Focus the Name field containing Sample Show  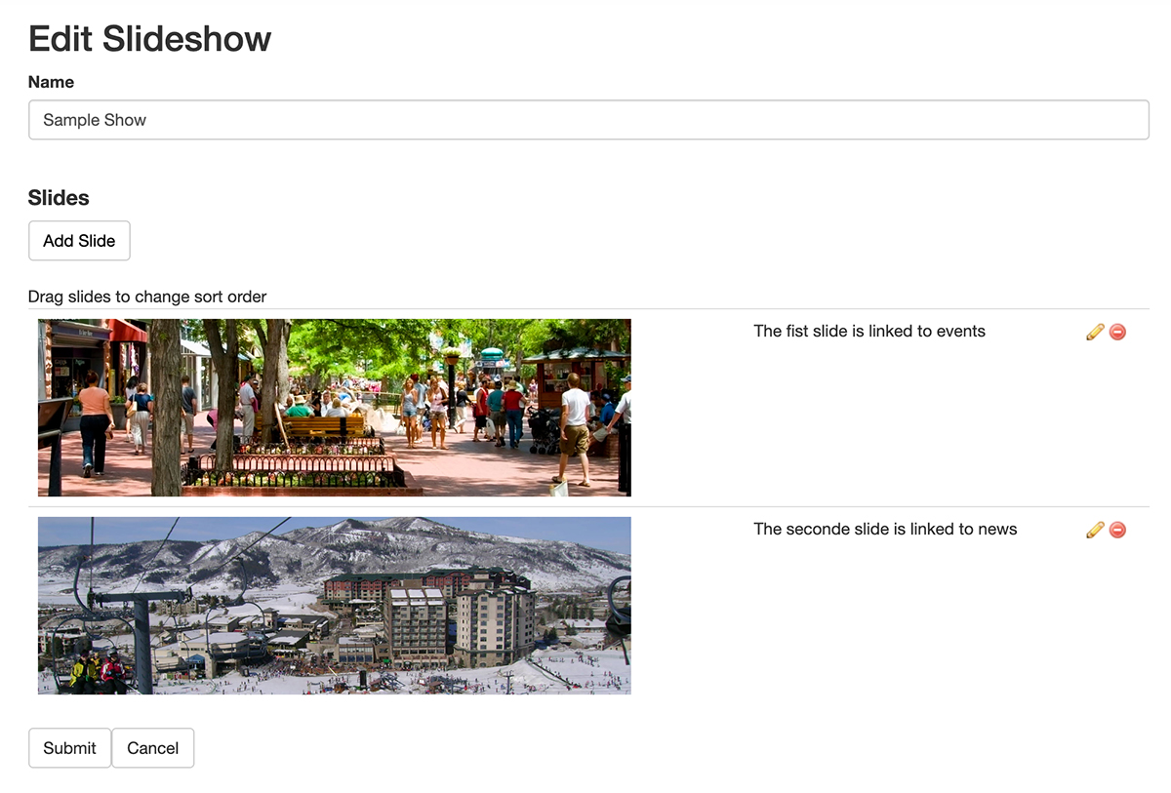[x=588, y=120]
